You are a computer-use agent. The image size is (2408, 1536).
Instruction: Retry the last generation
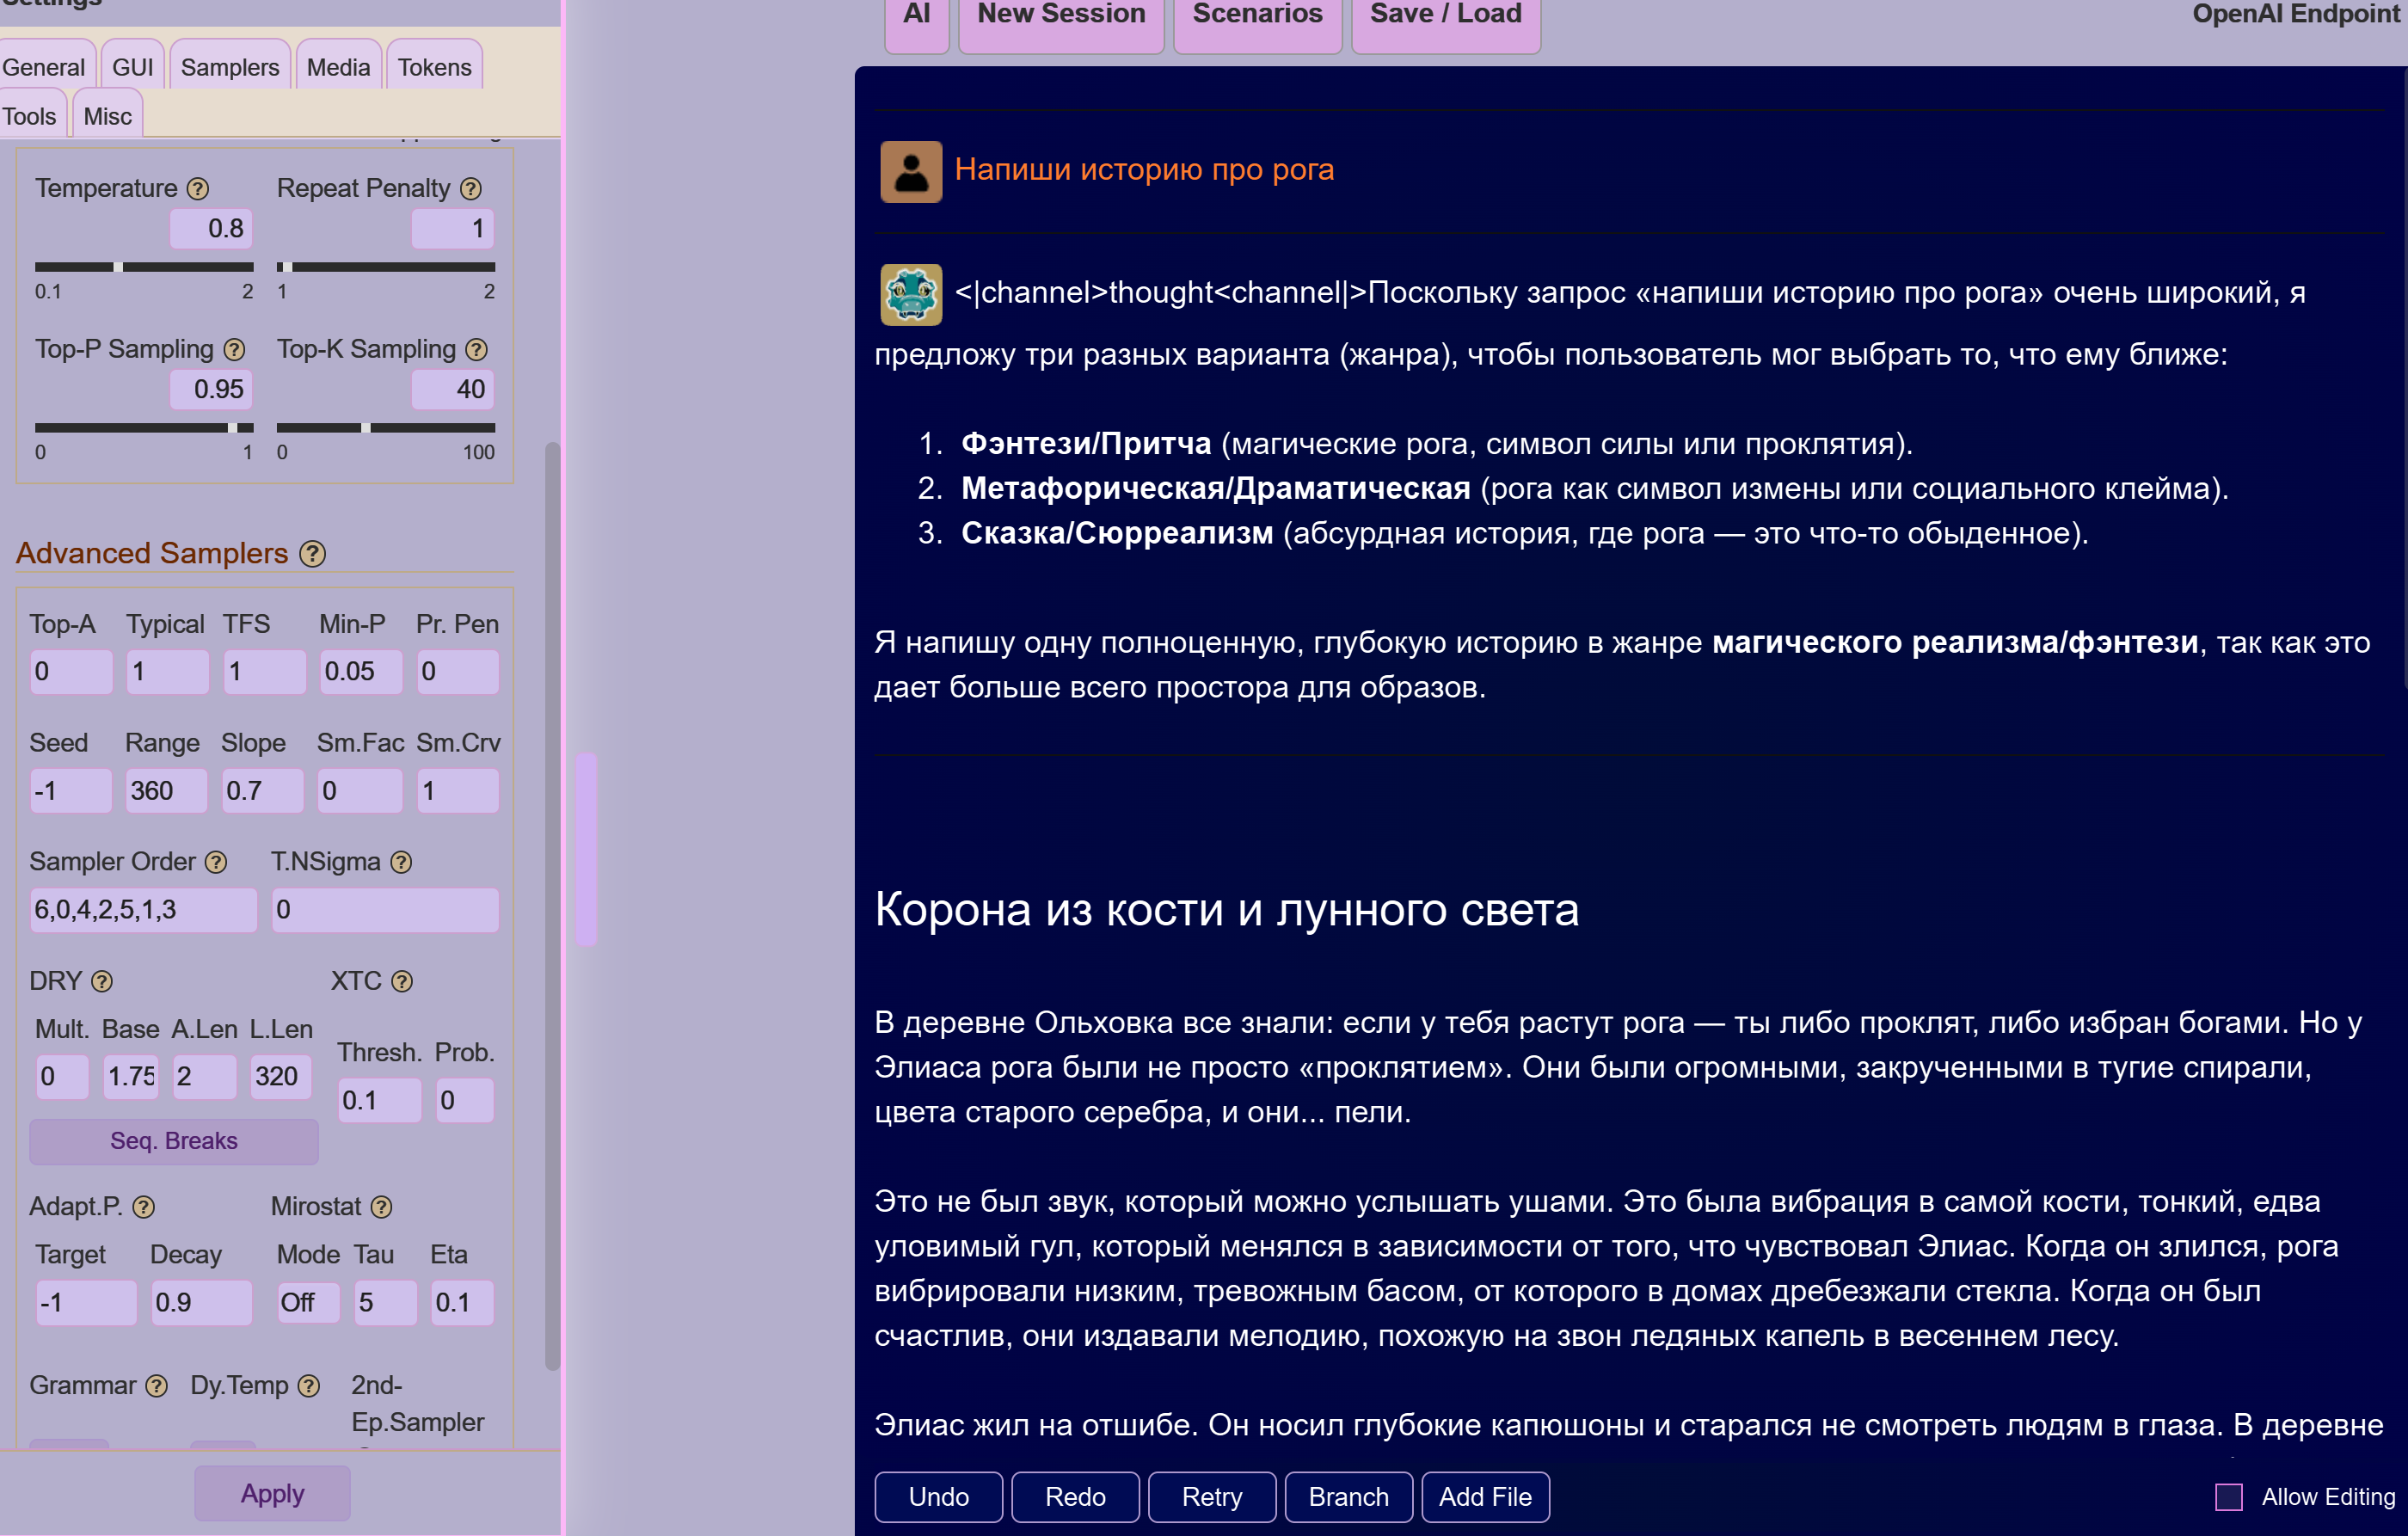(x=1212, y=1497)
